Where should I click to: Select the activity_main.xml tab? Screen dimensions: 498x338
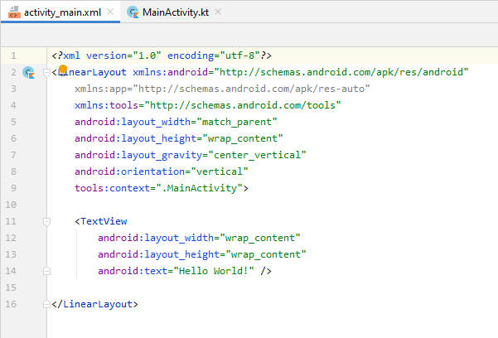(60, 12)
